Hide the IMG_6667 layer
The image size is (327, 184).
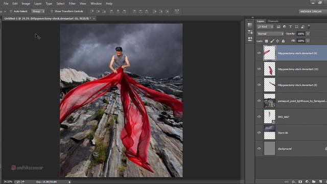click(259, 117)
